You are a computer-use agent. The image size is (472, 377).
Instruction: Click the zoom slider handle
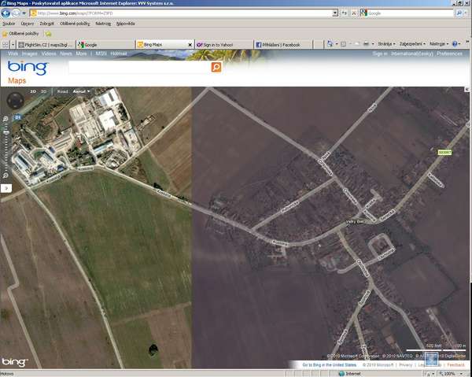[x=6, y=132]
